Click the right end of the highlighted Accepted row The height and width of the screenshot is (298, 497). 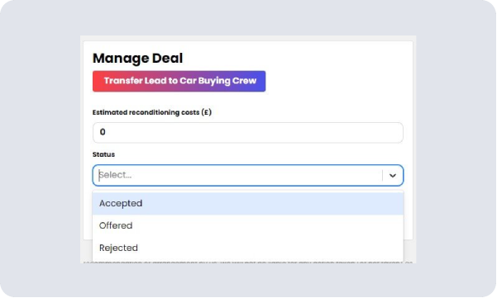point(380,203)
